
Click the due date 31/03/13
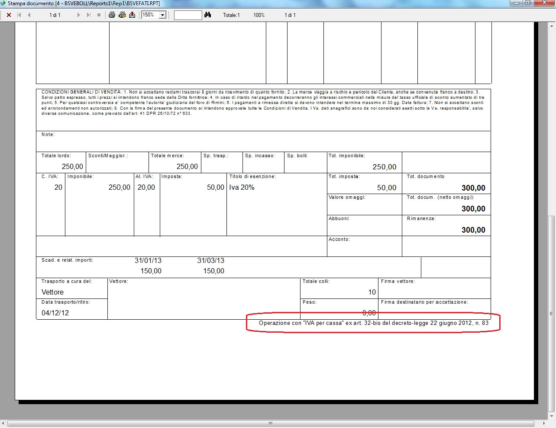pos(210,261)
